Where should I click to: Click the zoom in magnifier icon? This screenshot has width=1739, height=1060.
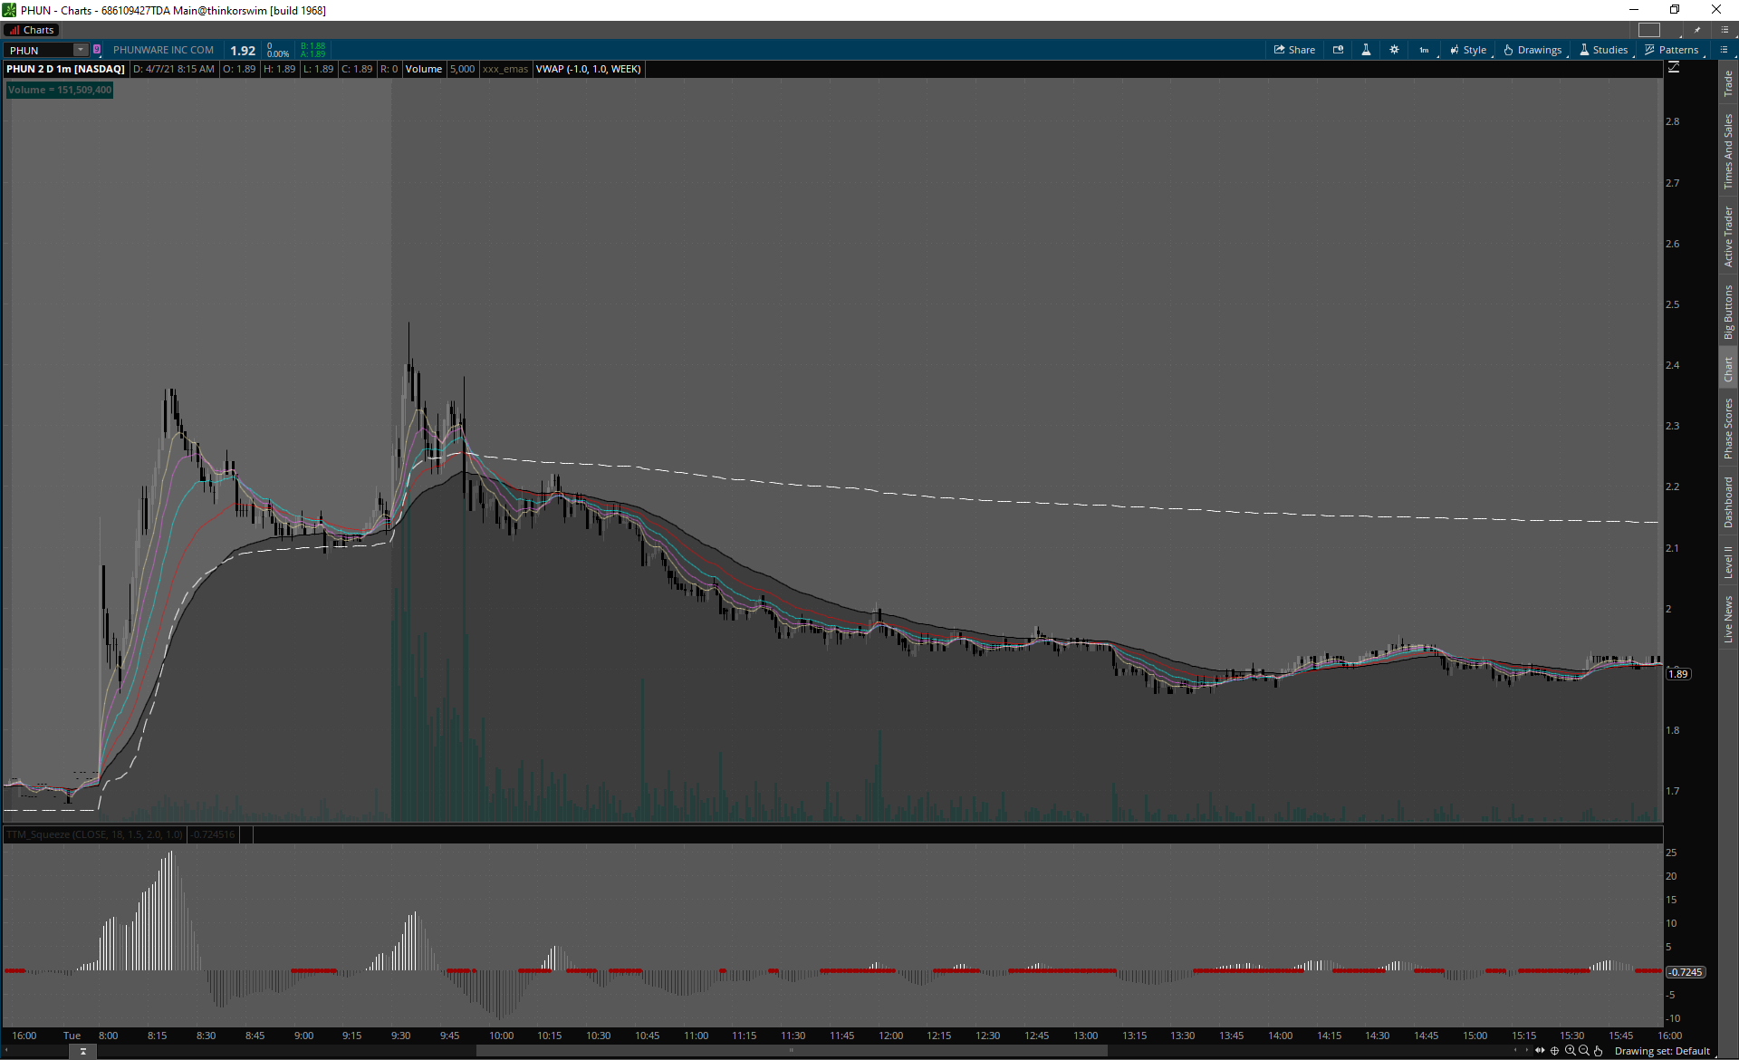pyautogui.click(x=1570, y=1051)
